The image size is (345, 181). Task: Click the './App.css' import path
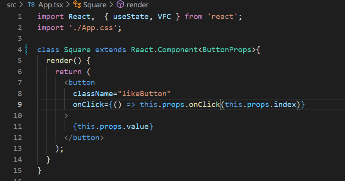(x=93, y=28)
